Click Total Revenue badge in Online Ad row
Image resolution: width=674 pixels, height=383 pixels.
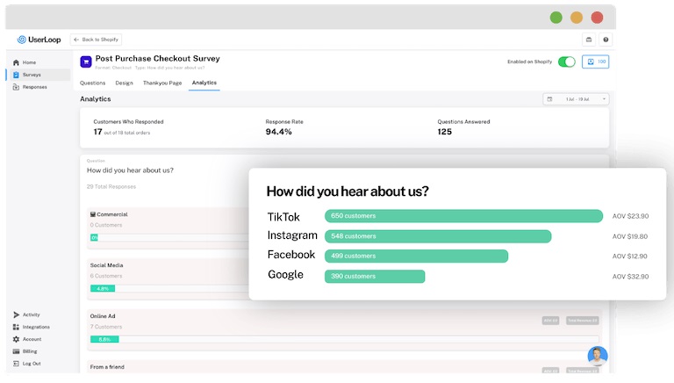coord(582,321)
